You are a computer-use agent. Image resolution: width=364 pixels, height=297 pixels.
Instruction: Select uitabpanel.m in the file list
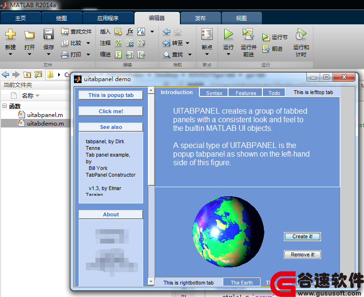coord(45,115)
